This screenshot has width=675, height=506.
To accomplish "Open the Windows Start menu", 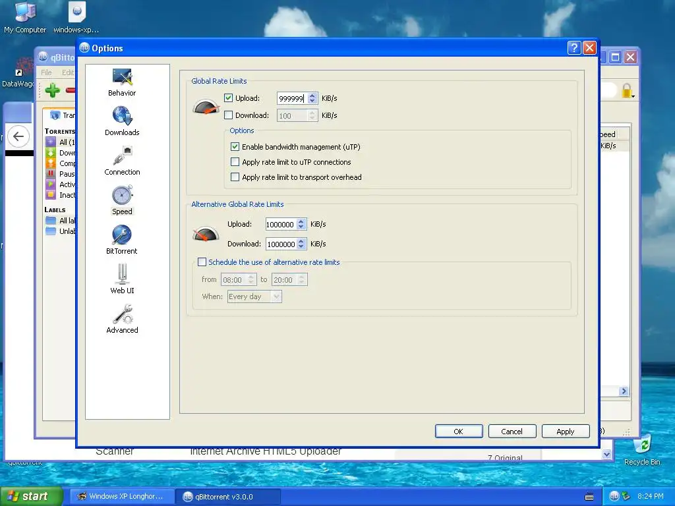I will [x=31, y=496].
